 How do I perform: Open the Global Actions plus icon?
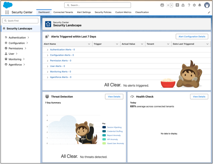[178, 5]
